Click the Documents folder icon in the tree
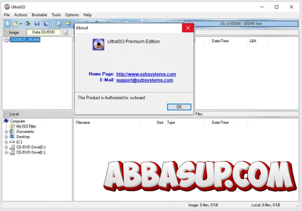 point(12,132)
